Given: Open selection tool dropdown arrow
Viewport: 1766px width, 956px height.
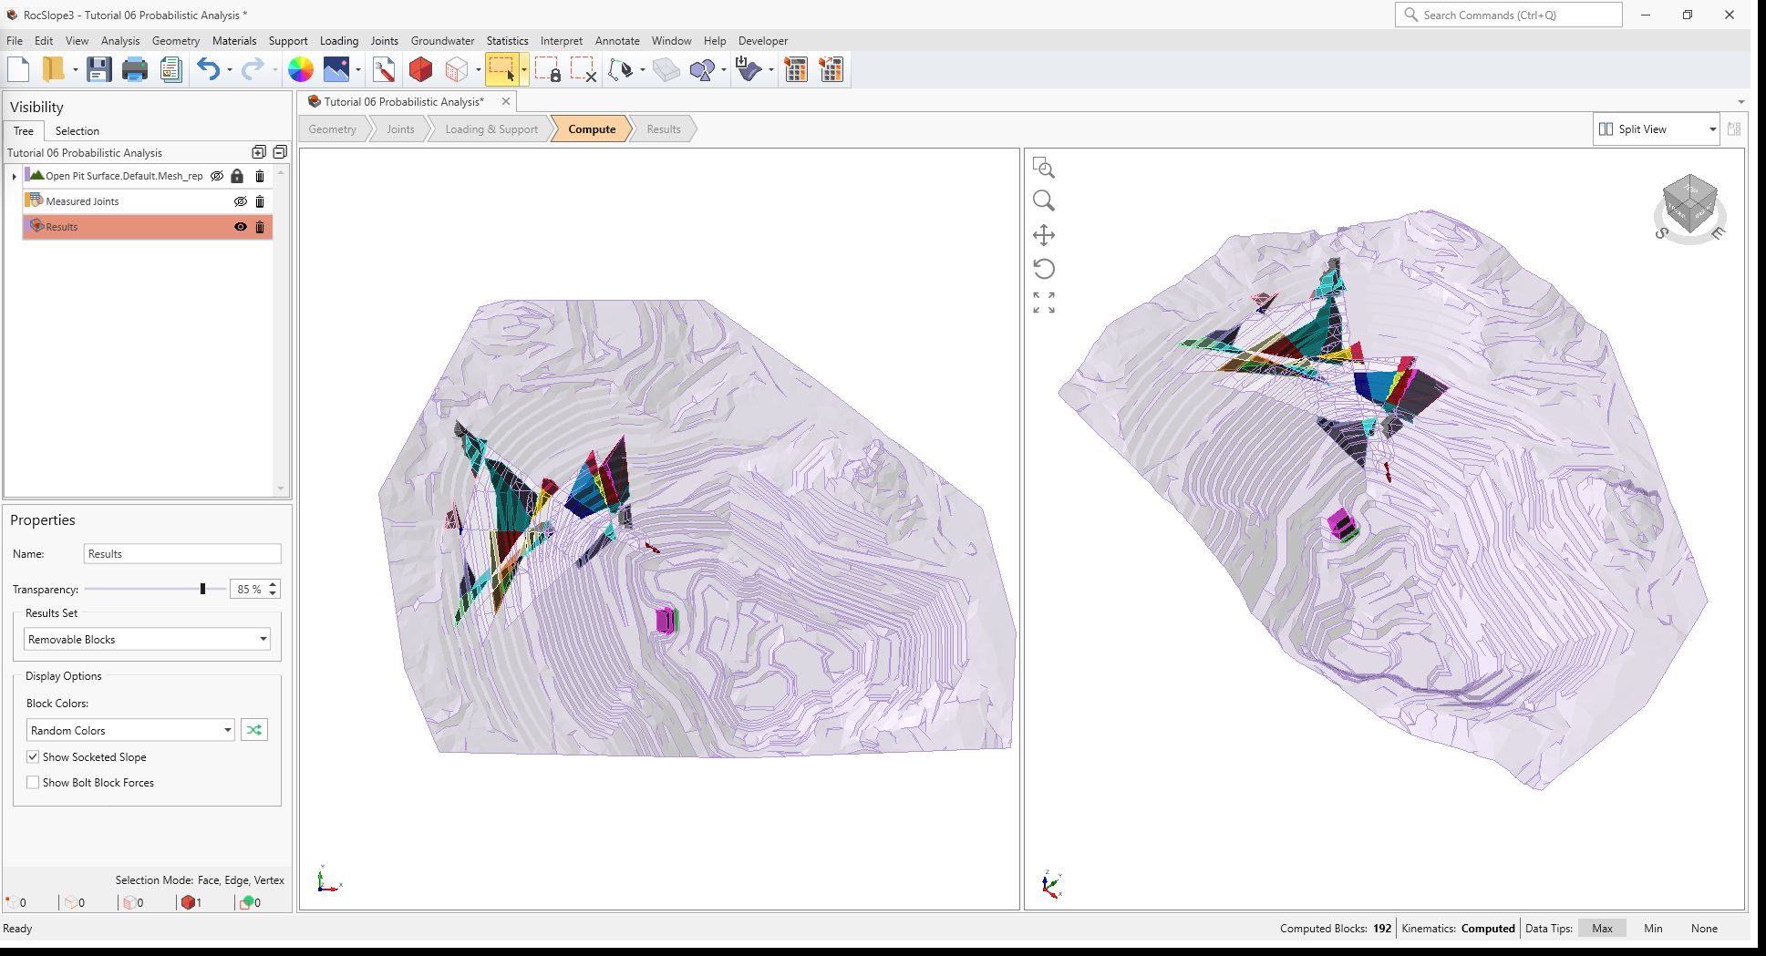Looking at the screenshot, I should click(524, 70).
